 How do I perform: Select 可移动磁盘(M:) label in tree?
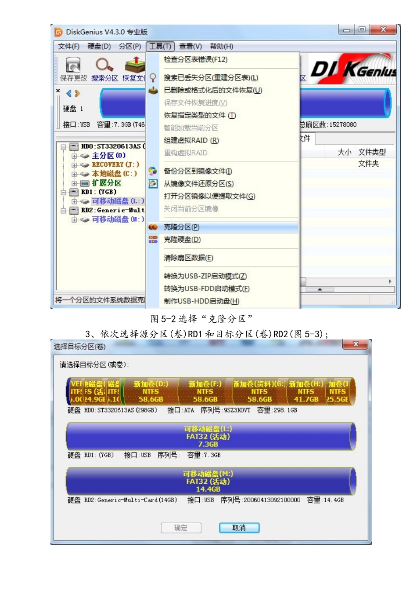coord(118,219)
